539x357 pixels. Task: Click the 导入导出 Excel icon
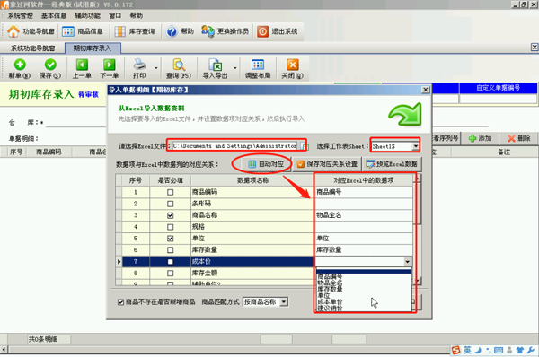[x=216, y=65]
